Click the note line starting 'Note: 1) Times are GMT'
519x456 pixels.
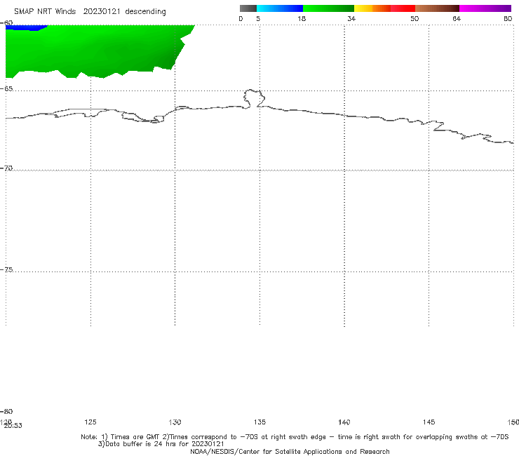tap(295, 437)
